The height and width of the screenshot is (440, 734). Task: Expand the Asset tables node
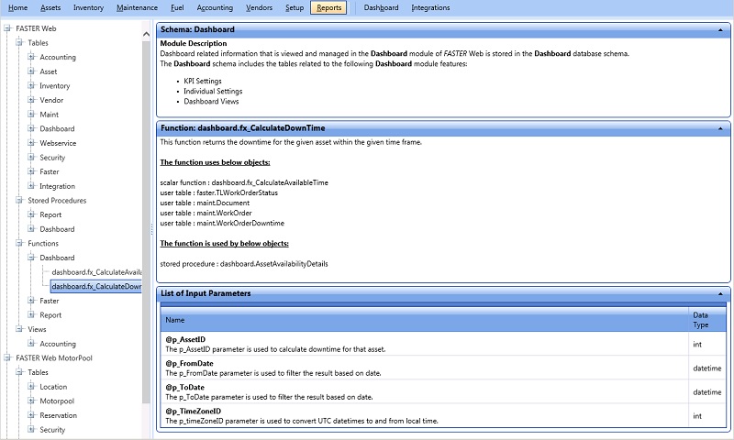pyautogui.click(x=30, y=71)
